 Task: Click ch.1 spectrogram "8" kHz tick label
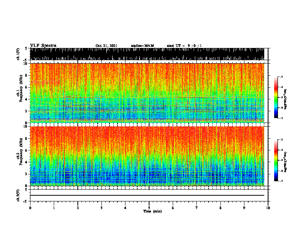pos(26,75)
